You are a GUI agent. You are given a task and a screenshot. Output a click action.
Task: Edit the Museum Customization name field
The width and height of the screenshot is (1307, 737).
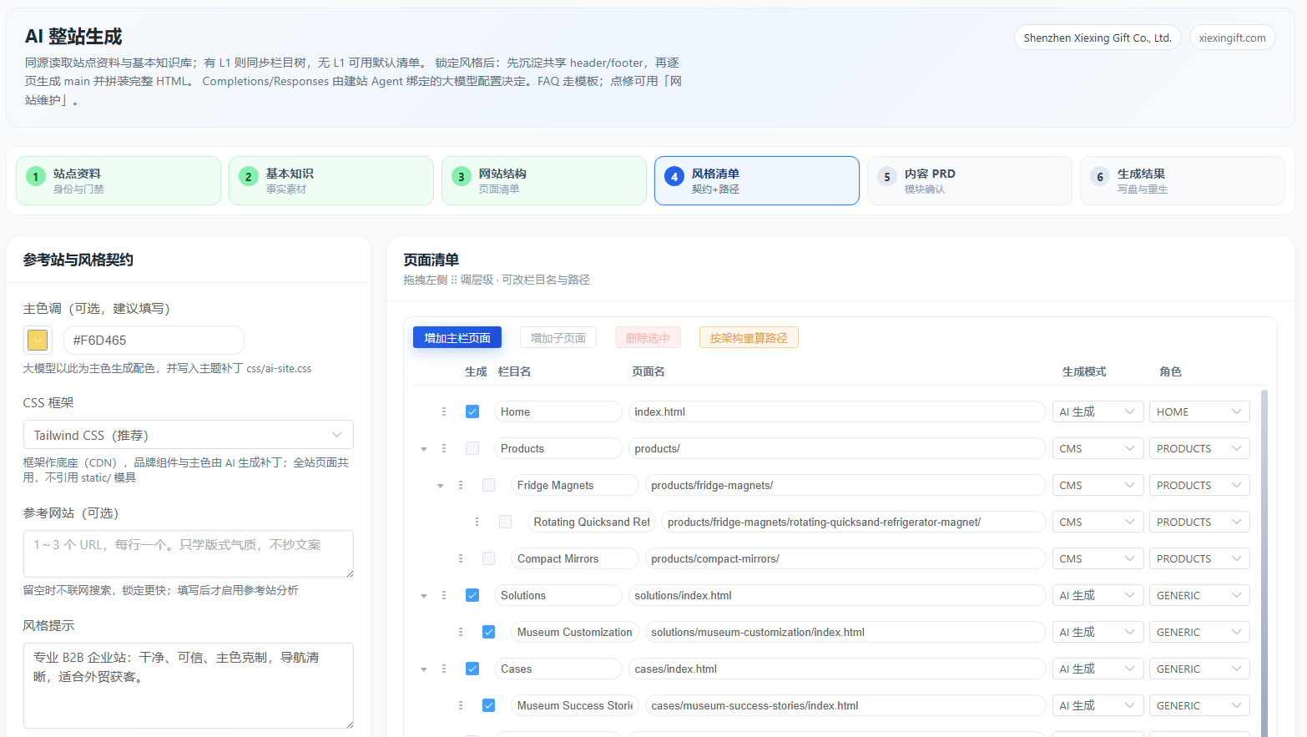pyautogui.click(x=575, y=632)
